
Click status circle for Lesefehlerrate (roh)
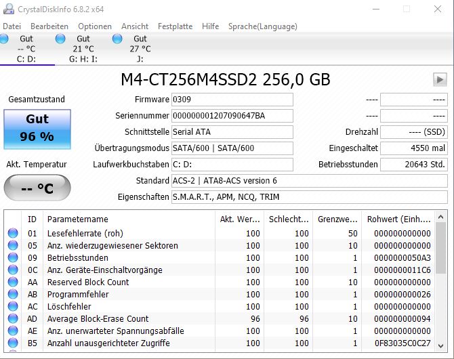13,233
